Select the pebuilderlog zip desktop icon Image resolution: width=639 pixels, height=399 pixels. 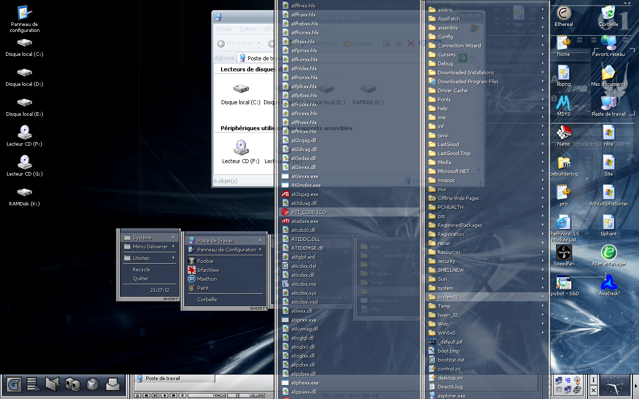coord(564,166)
